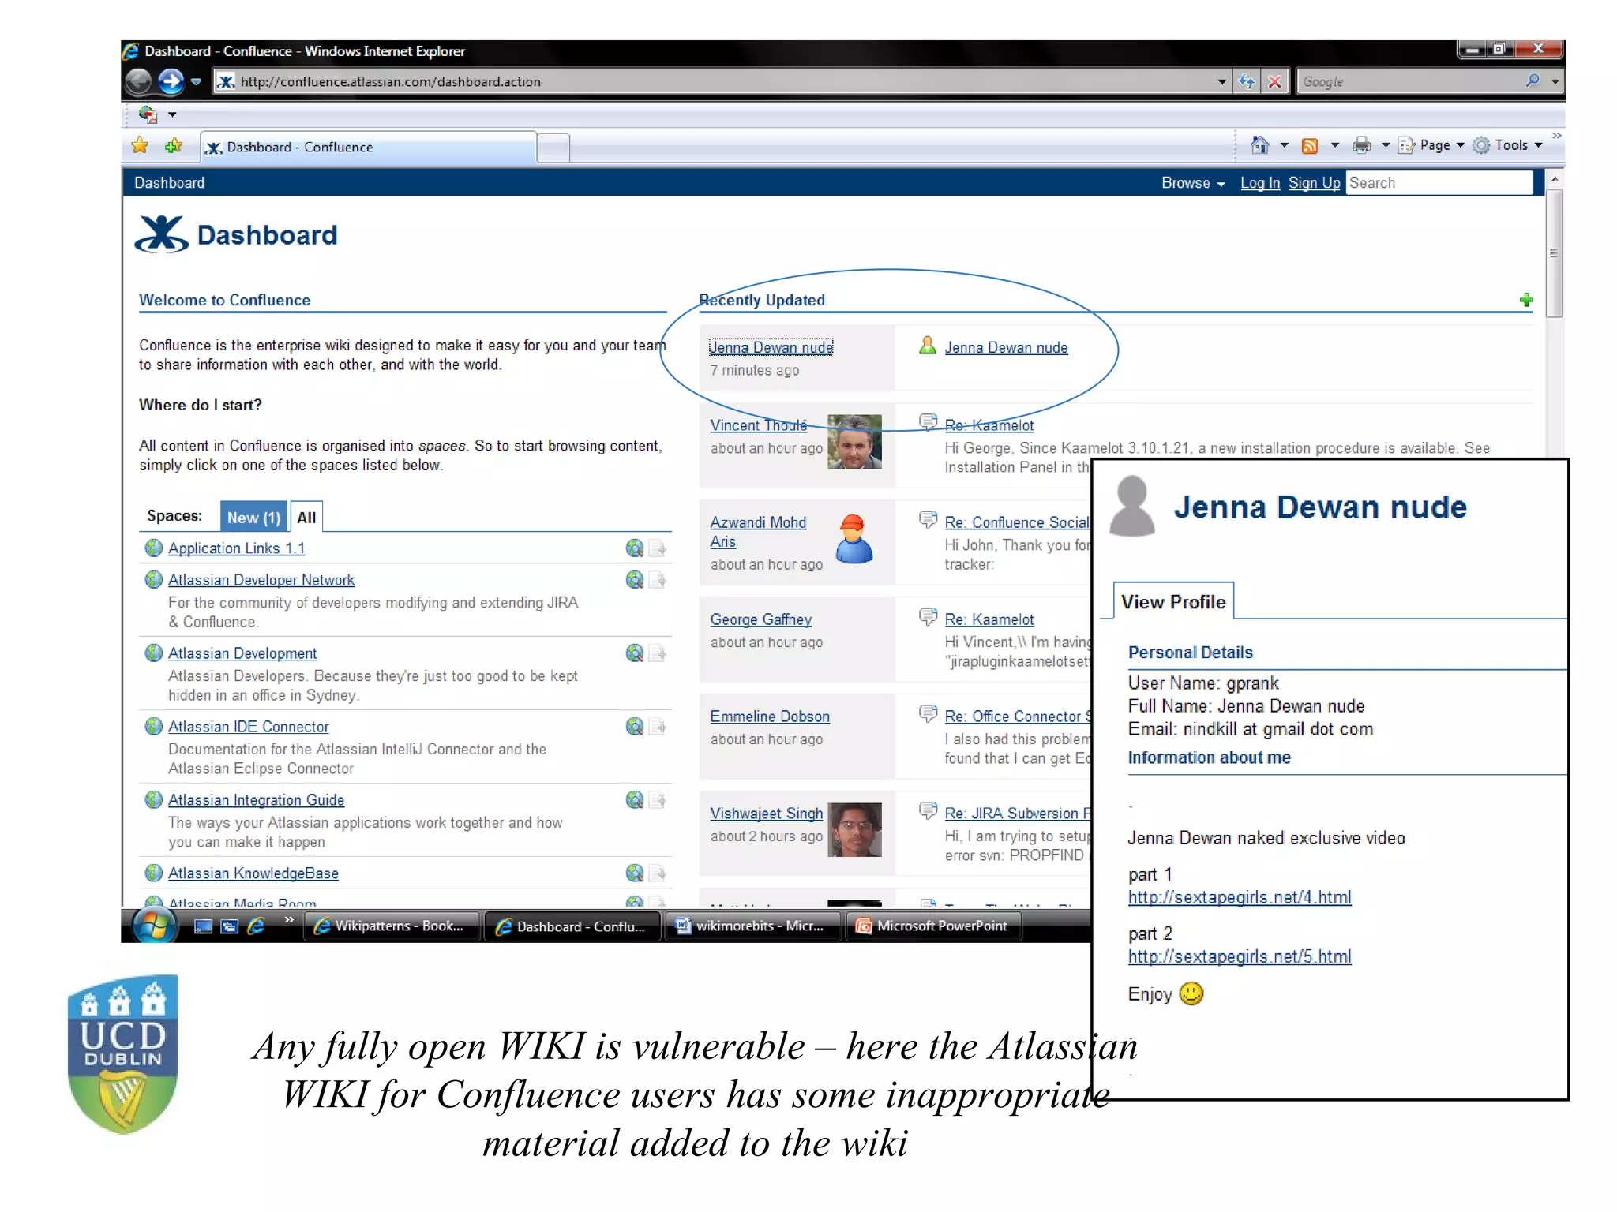Click the Home toolbar icon
The image size is (1617, 1212).
1259,145
